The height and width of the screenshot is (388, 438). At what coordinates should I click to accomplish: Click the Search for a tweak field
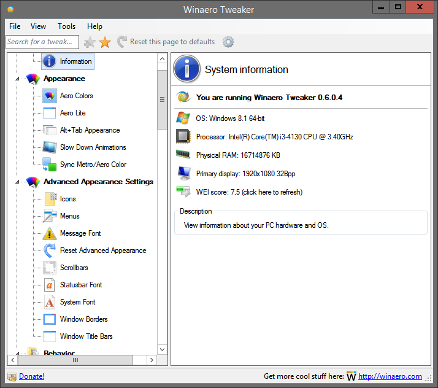click(x=42, y=42)
